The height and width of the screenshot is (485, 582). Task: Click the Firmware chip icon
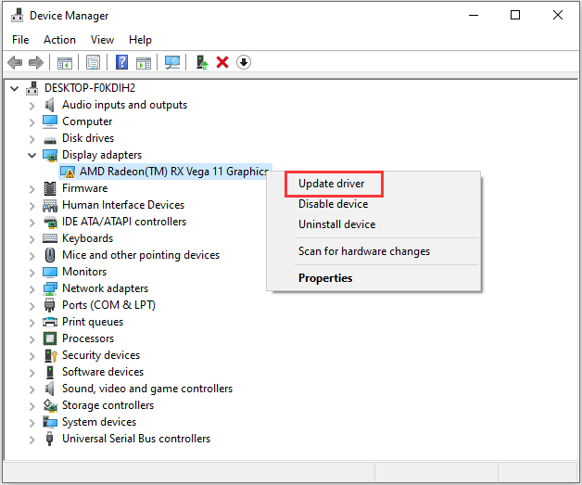pos(50,188)
